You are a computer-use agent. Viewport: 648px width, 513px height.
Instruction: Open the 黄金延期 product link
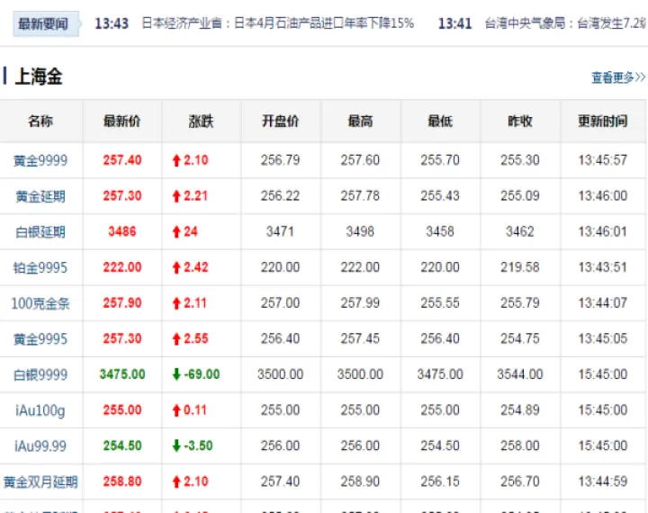pos(40,196)
